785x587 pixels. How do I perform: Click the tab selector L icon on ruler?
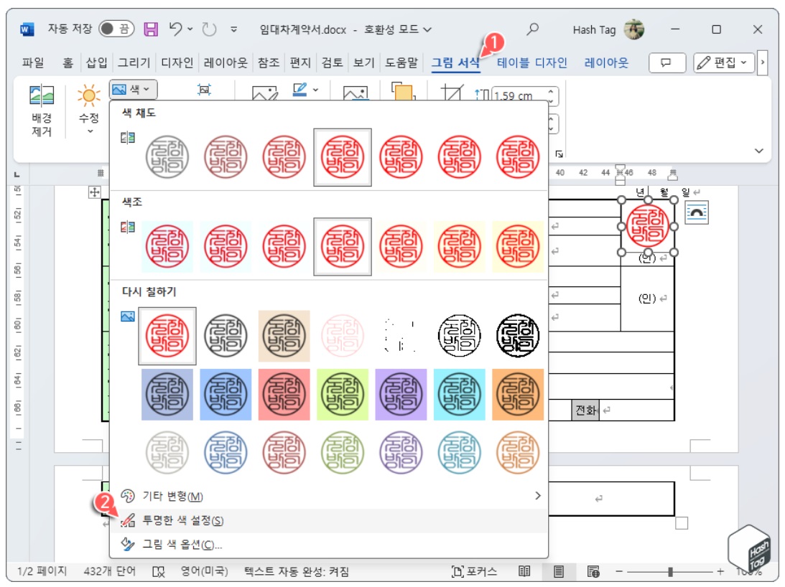point(17,174)
